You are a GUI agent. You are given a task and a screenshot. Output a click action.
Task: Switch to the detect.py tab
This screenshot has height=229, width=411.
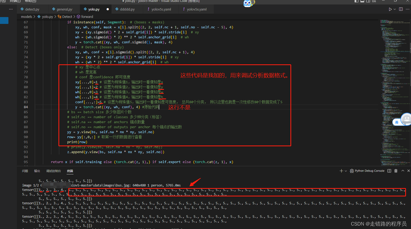(32, 9)
